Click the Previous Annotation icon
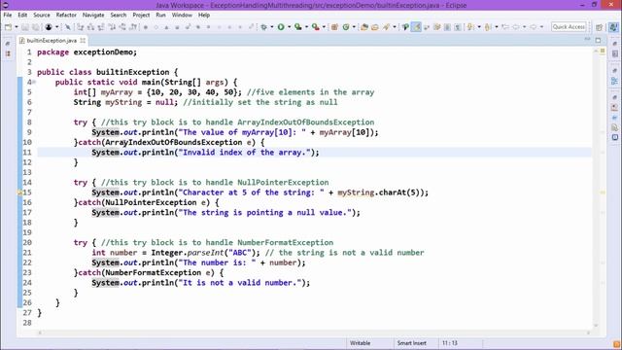This screenshot has height=350, width=622. 488,27
